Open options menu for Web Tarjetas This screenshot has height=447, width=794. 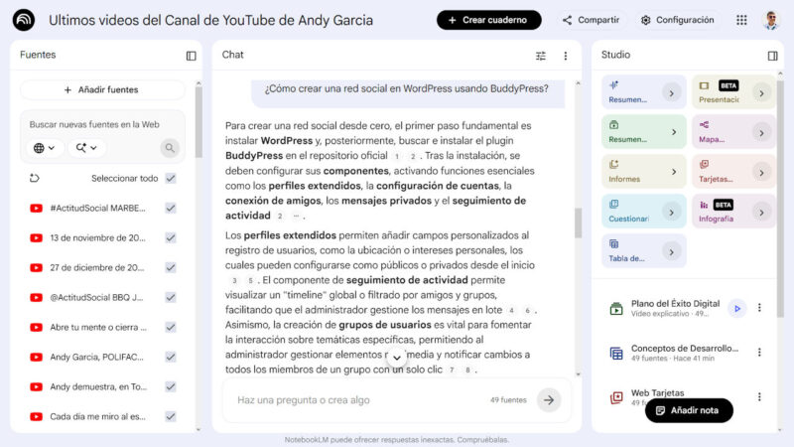759,396
